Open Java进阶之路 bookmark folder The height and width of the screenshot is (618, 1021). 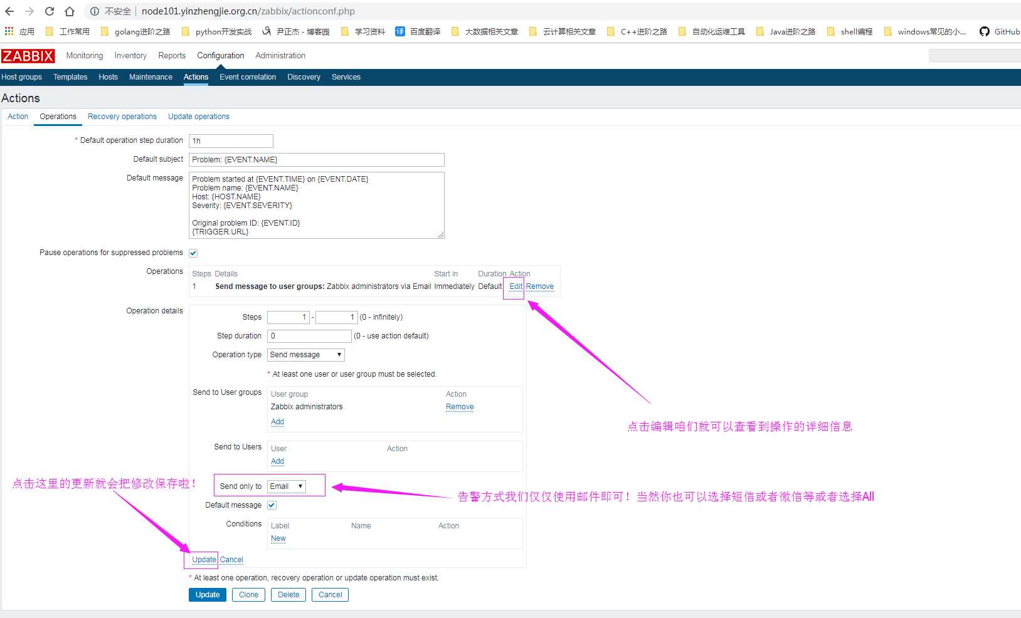point(786,31)
